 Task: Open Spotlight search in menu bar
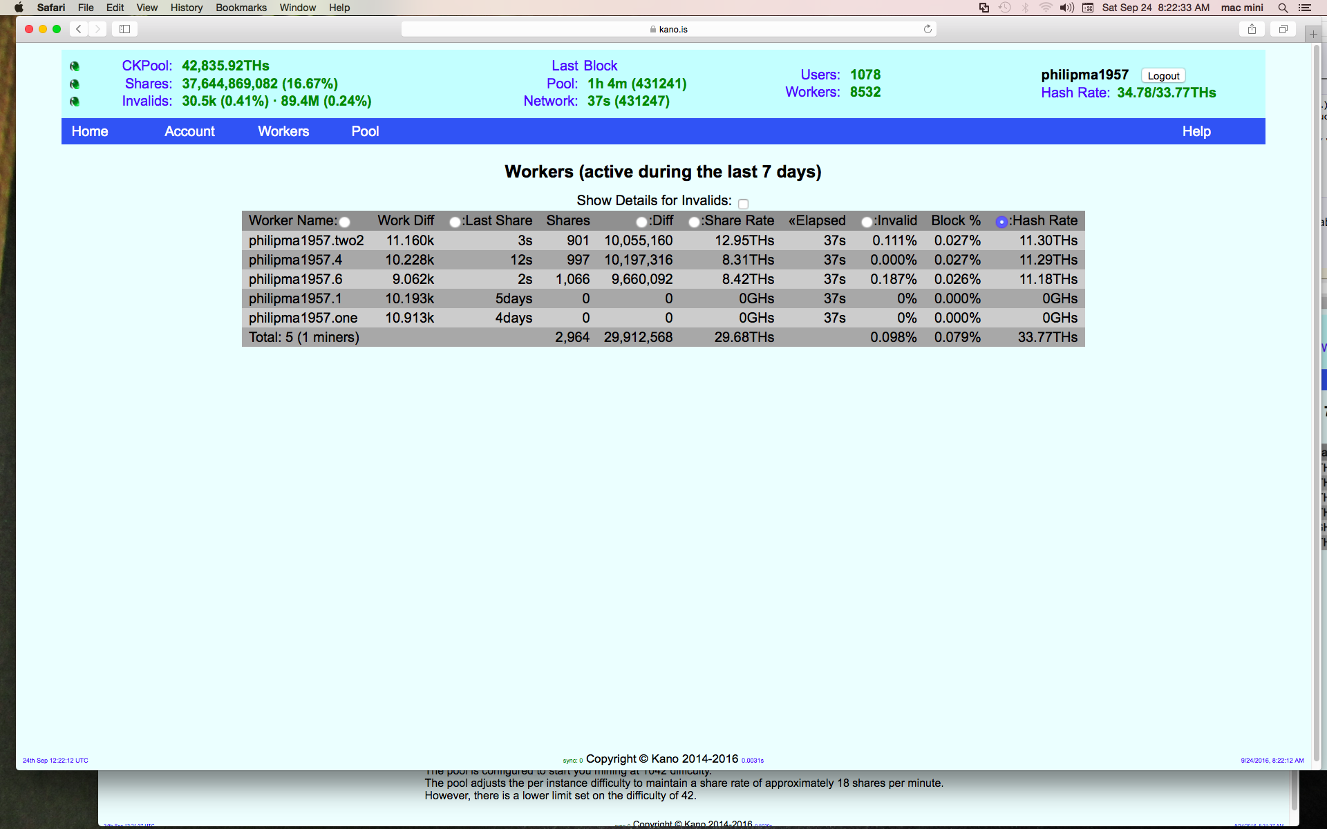coord(1283,8)
